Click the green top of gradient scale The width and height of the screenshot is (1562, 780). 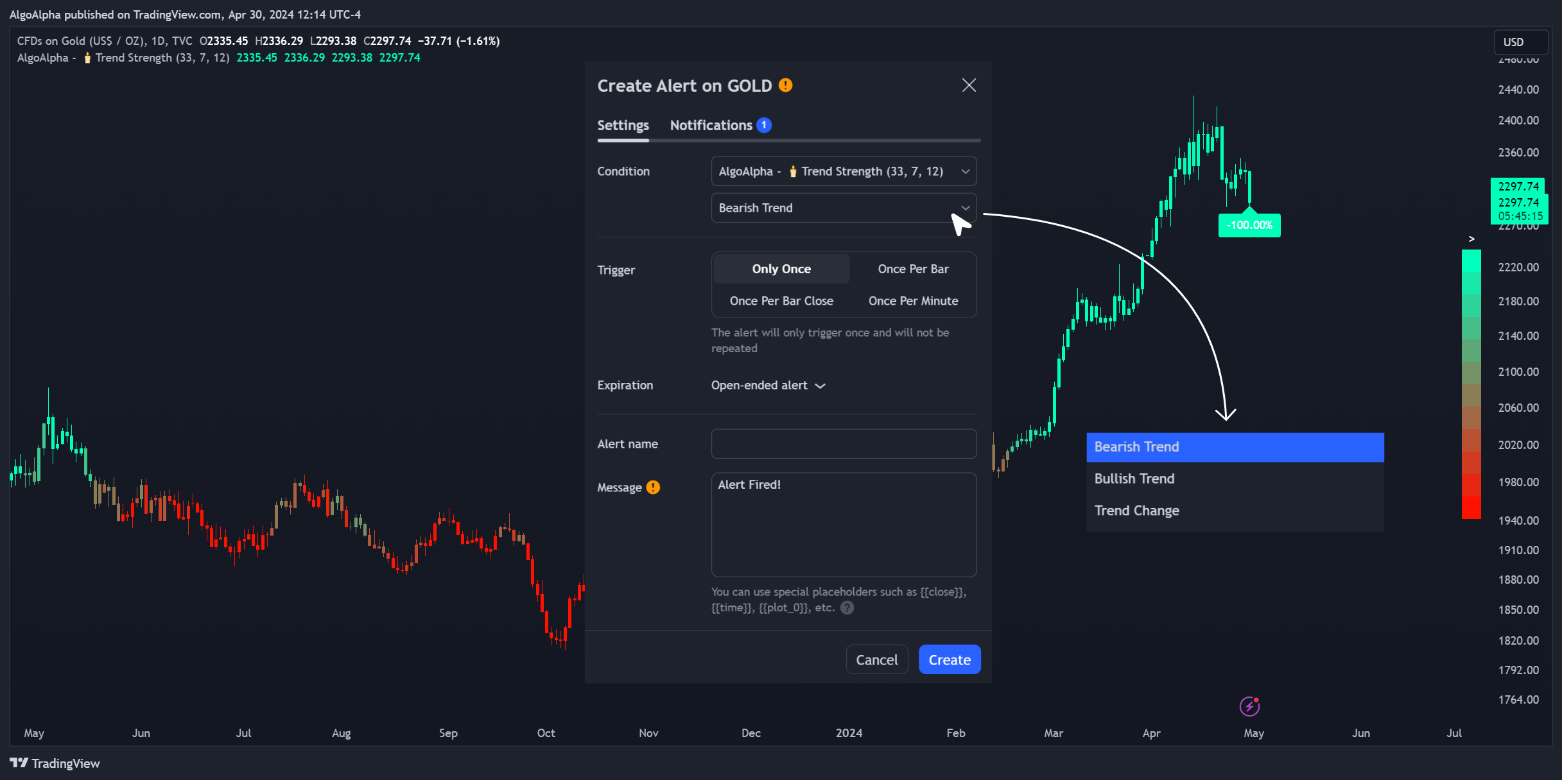(x=1471, y=260)
